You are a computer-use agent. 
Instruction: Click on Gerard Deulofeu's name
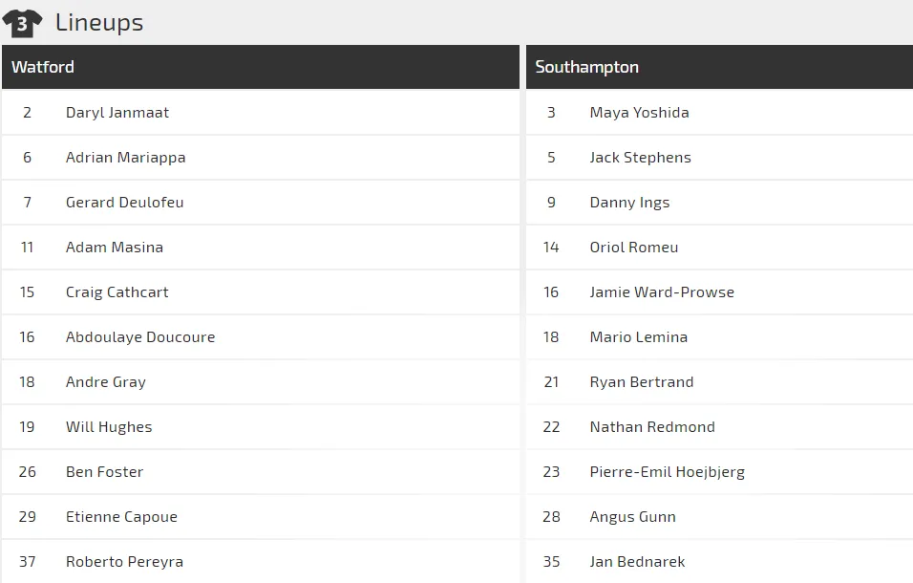[124, 203]
